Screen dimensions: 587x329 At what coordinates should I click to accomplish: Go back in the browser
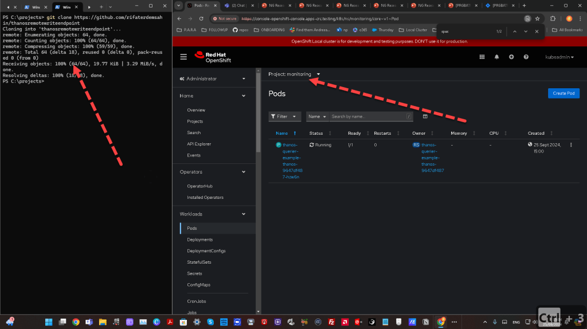click(179, 18)
